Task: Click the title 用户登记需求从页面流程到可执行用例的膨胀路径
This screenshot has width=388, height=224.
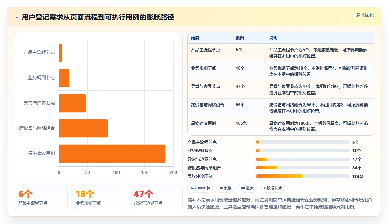Action: click(x=98, y=17)
